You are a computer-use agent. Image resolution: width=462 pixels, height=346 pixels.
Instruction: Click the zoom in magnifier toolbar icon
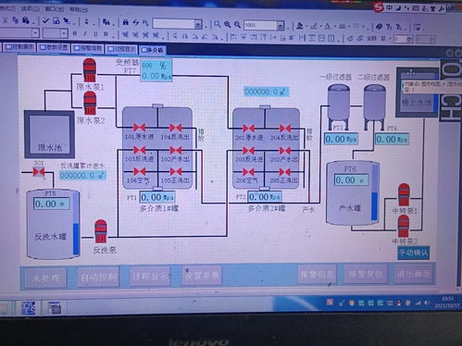pos(228,25)
